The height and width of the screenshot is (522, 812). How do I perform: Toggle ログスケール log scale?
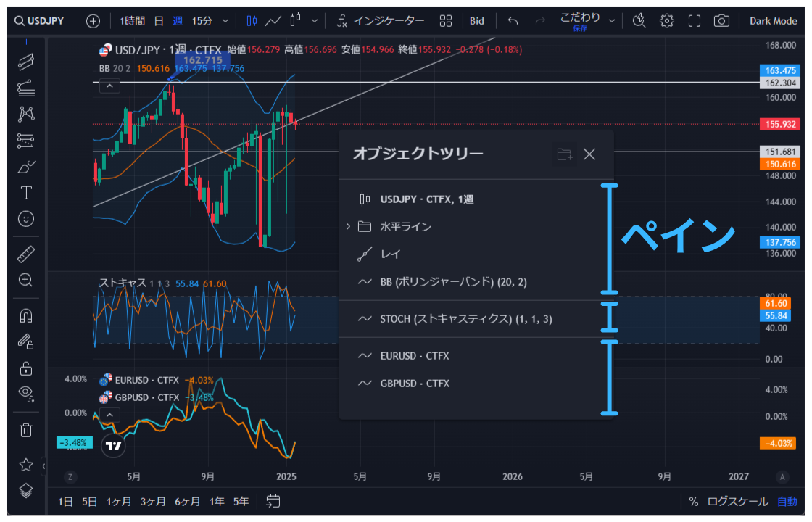point(737,501)
